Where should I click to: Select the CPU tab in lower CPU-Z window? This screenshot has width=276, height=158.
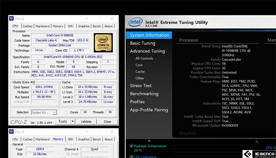pos(15,139)
